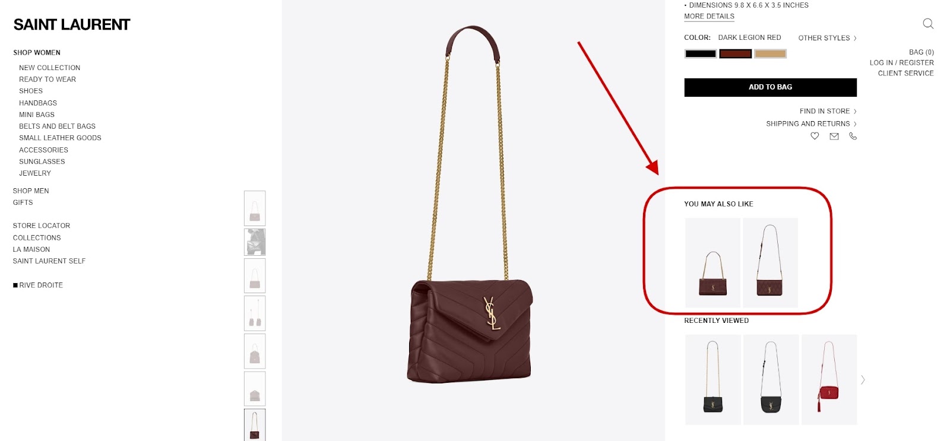Open Shop Men menu
This screenshot has height=441, width=950.
[x=31, y=191]
